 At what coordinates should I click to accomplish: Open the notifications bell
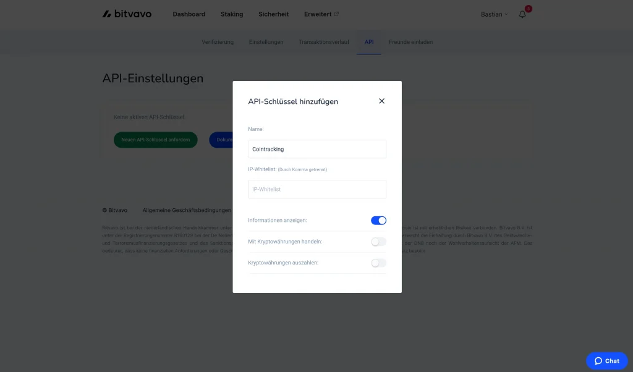[522, 14]
